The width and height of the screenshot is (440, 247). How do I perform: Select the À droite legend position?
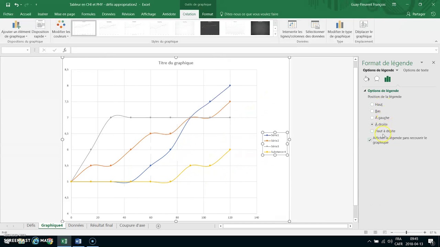(372, 124)
